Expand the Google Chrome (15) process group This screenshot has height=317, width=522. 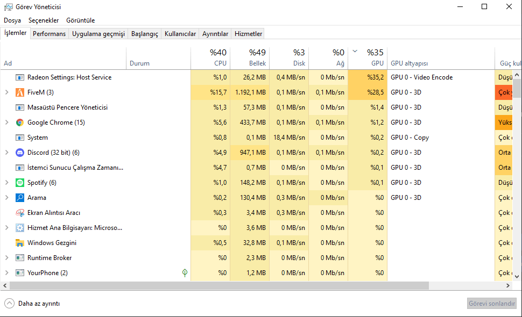[x=6, y=123]
